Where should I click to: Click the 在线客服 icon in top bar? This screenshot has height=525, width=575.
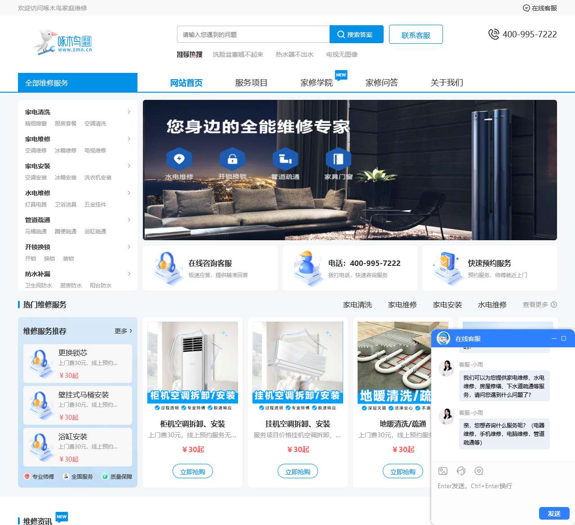coord(526,8)
